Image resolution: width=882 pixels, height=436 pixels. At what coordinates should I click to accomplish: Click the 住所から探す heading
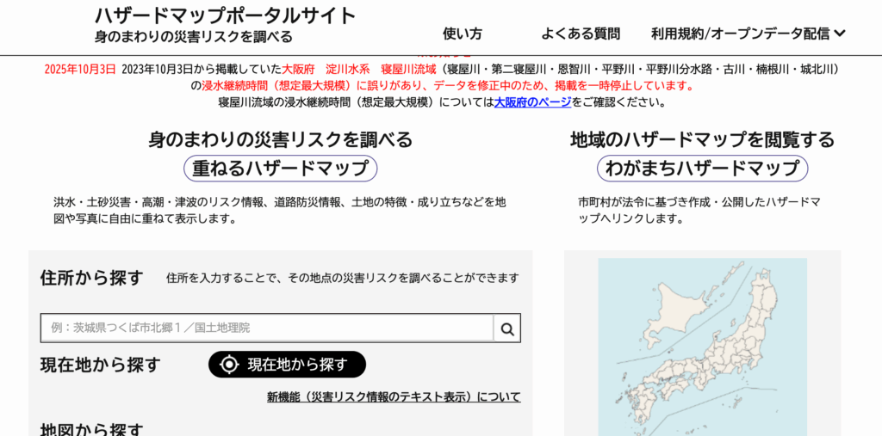point(91,278)
